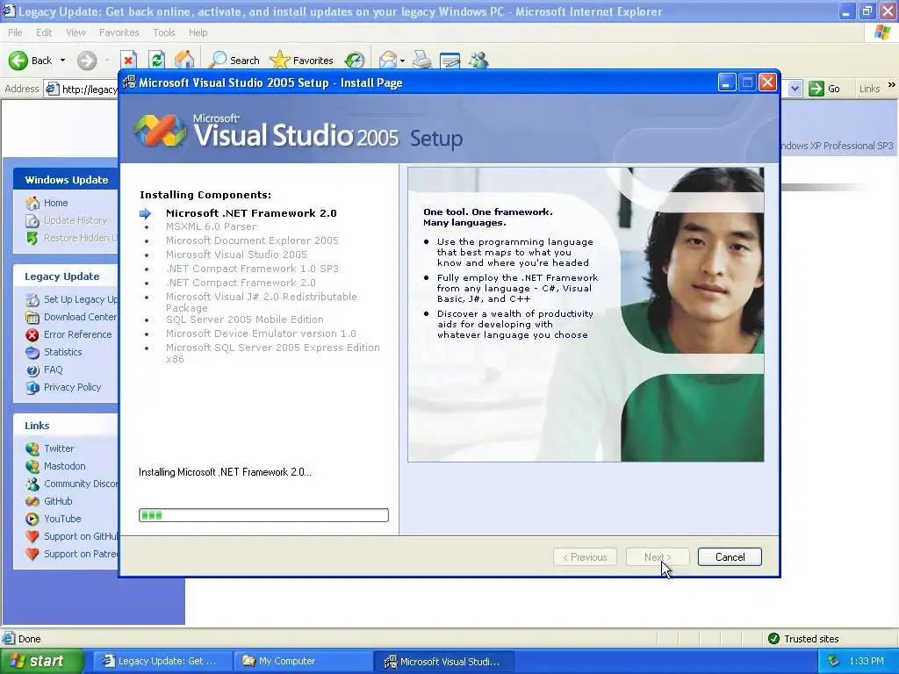
Task: Click the Mail envelope icon in IE toolbar
Action: click(x=388, y=61)
